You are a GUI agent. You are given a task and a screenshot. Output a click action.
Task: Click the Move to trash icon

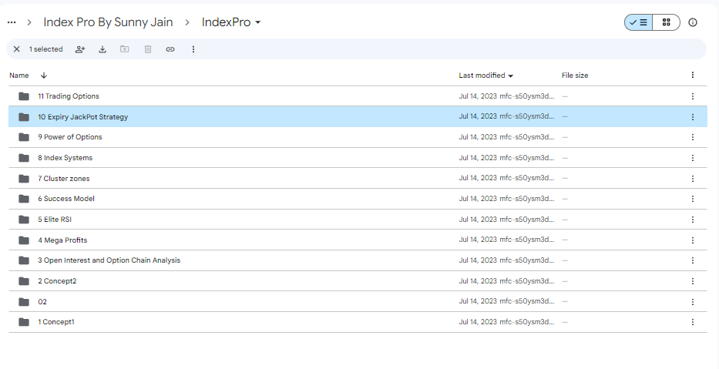(147, 49)
